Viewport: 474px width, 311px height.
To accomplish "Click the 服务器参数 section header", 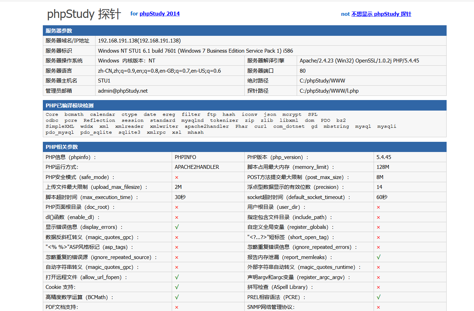I will point(245,31).
